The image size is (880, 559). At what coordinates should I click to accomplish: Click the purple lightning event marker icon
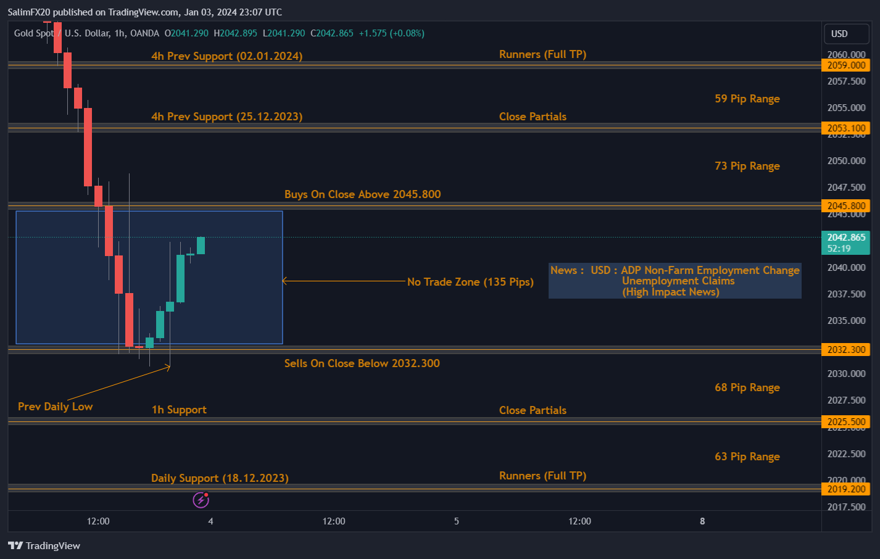pos(201,500)
